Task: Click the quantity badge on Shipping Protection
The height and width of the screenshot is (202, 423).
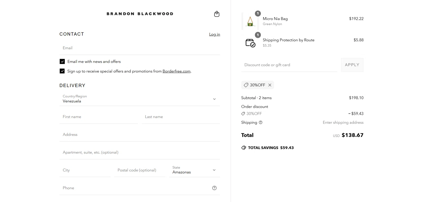Action: pos(258,35)
